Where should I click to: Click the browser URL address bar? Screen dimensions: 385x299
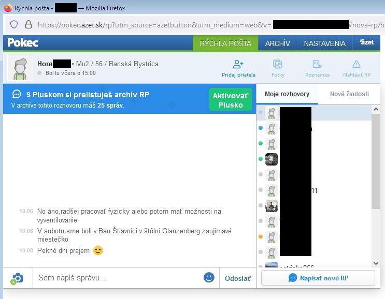tap(195, 25)
